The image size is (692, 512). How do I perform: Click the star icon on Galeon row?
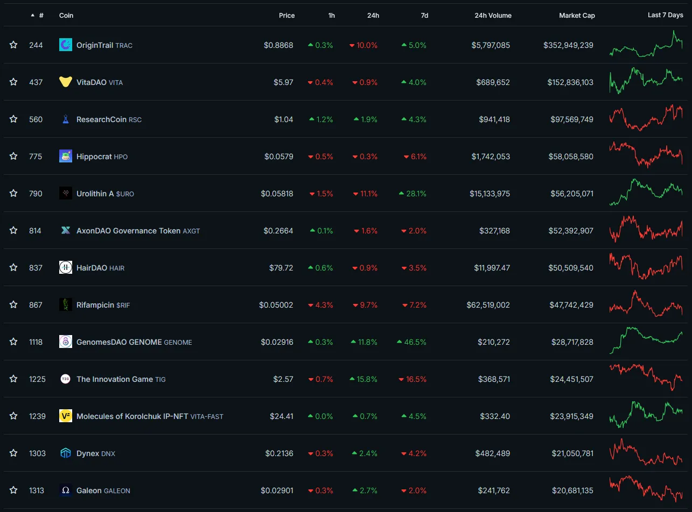click(x=13, y=490)
